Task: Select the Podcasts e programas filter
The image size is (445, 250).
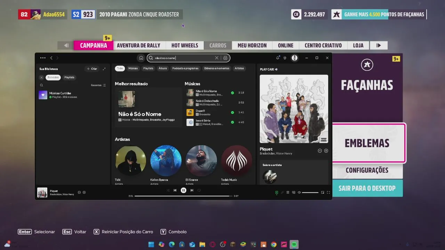Action: tap(185, 68)
